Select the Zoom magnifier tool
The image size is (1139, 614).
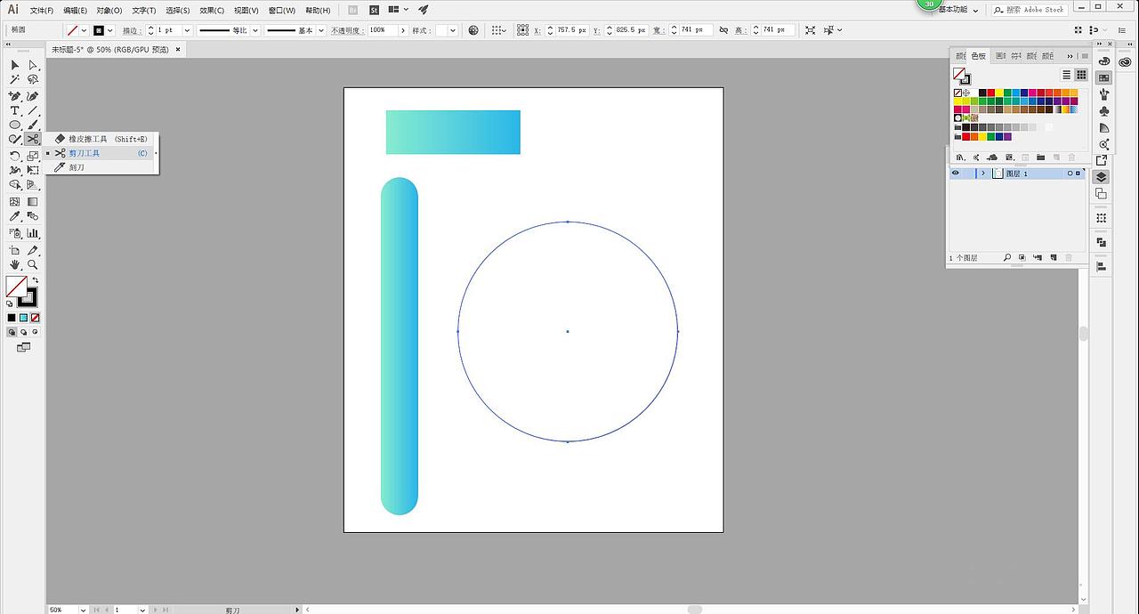point(33,264)
